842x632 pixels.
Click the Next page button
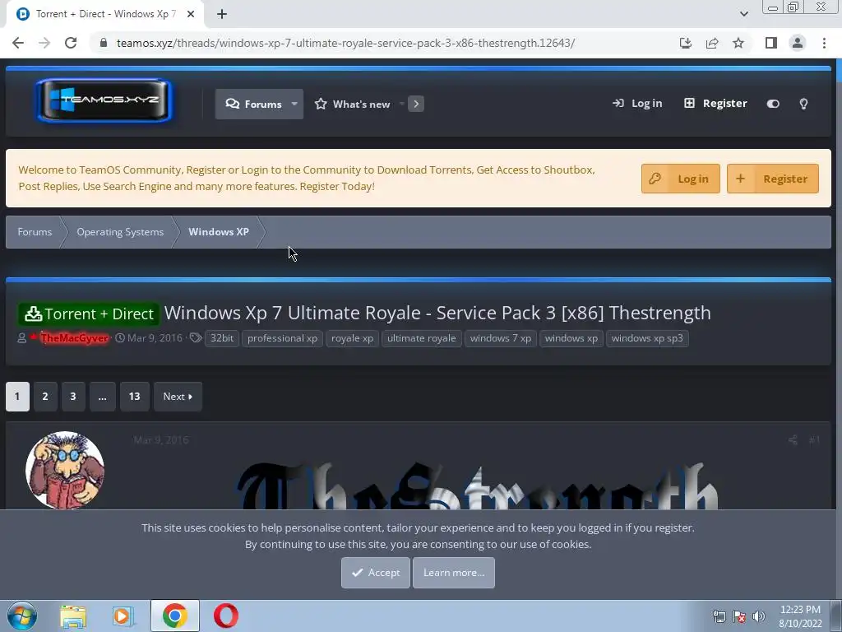[x=178, y=397]
